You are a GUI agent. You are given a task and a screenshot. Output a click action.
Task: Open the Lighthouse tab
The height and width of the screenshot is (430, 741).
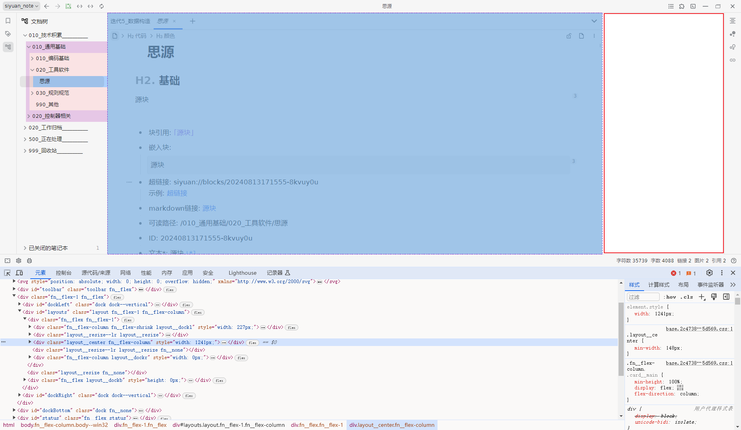tap(242, 273)
